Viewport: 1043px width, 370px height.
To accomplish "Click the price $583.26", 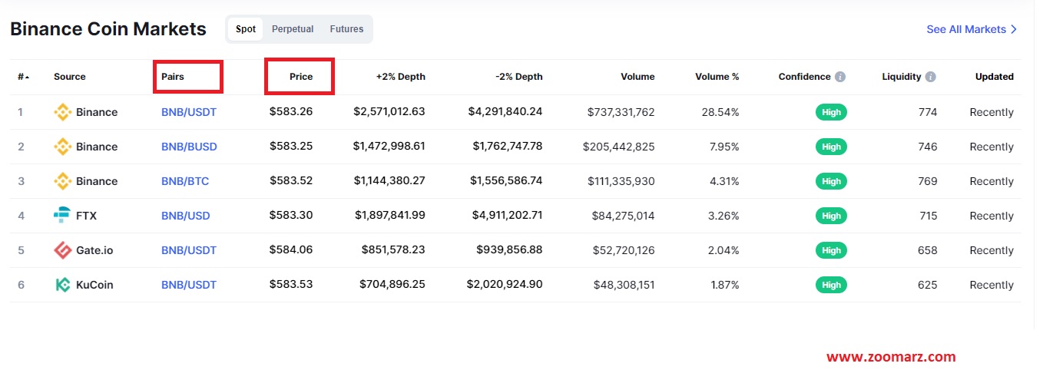I will [291, 112].
